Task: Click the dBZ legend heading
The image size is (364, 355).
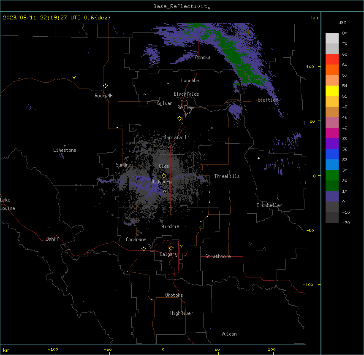Action: (342, 22)
